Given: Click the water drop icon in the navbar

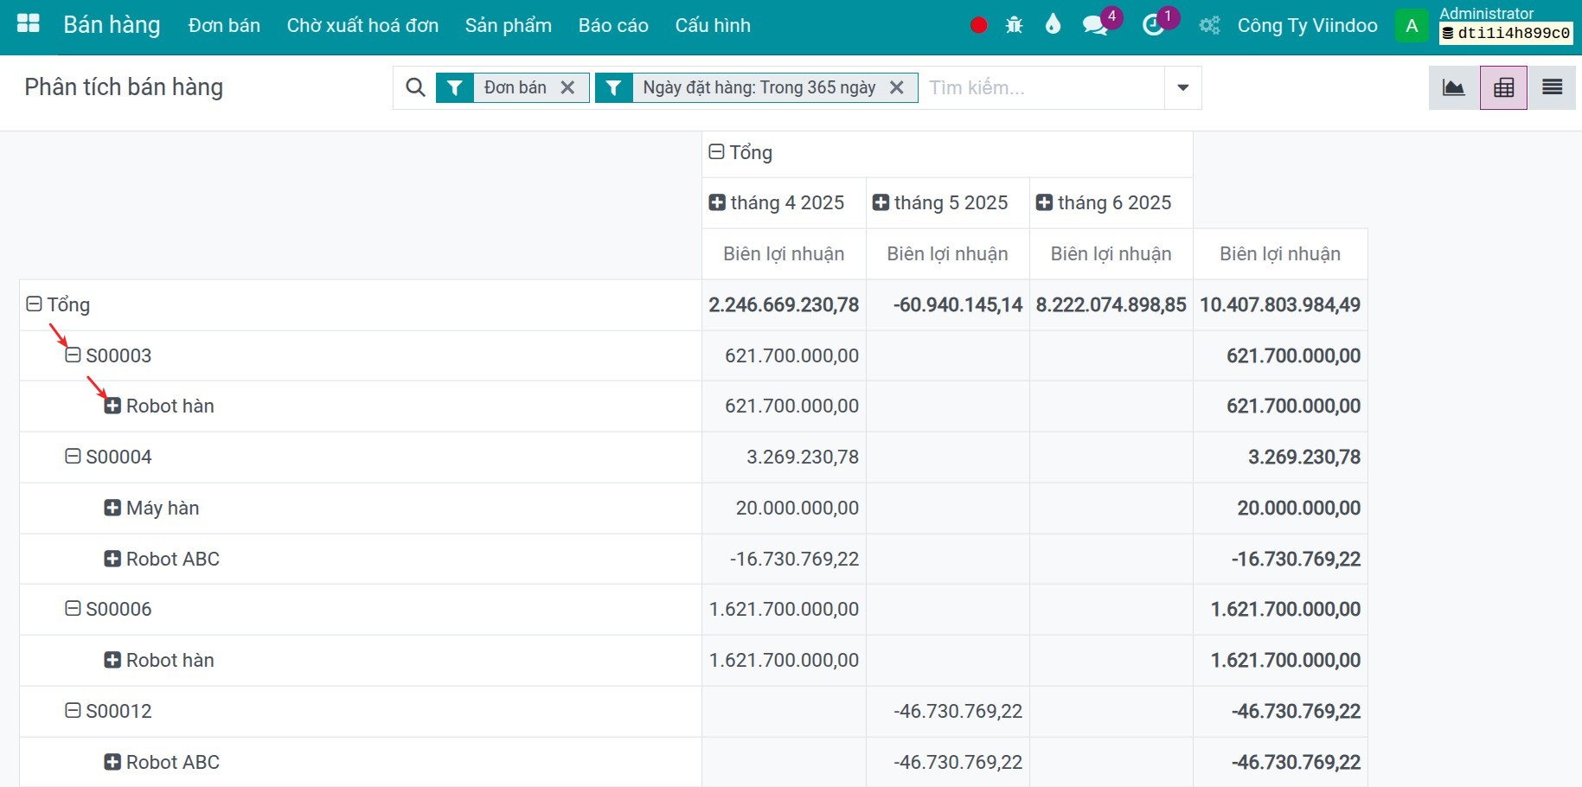Looking at the screenshot, I should pyautogui.click(x=1052, y=24).
